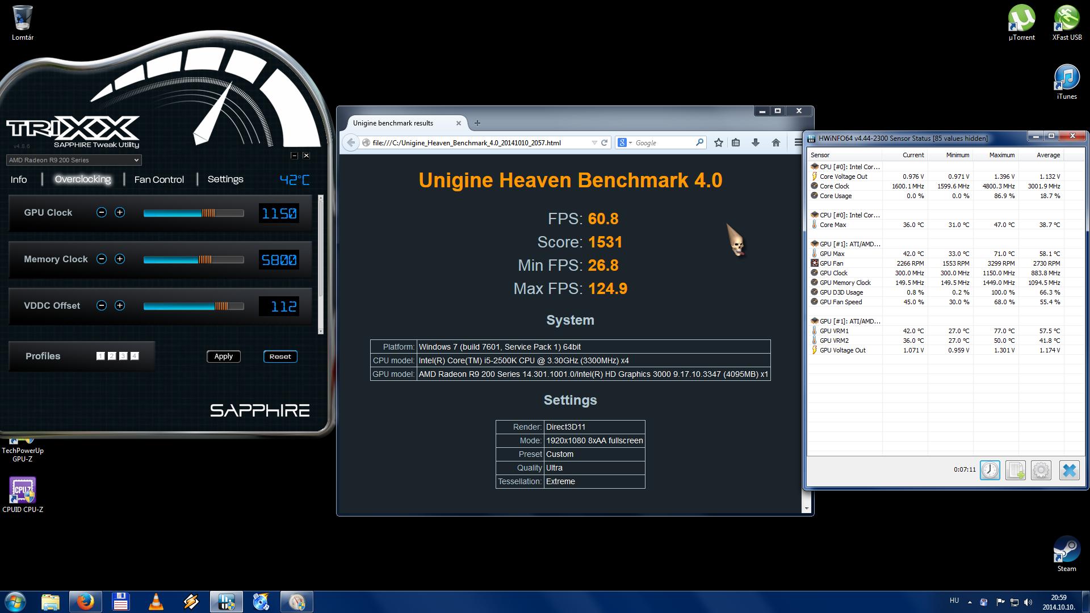Select TRIXX profile slot 3
1090x613 pixels.
pos(123,356)
